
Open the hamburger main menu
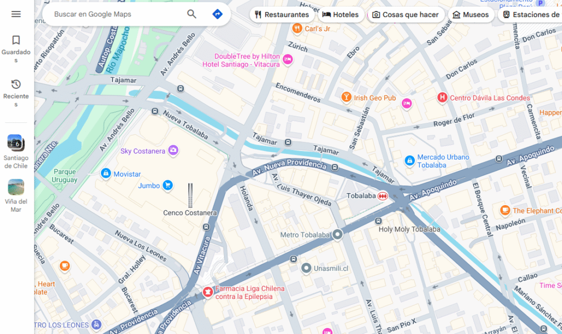(x=16, y=14)
